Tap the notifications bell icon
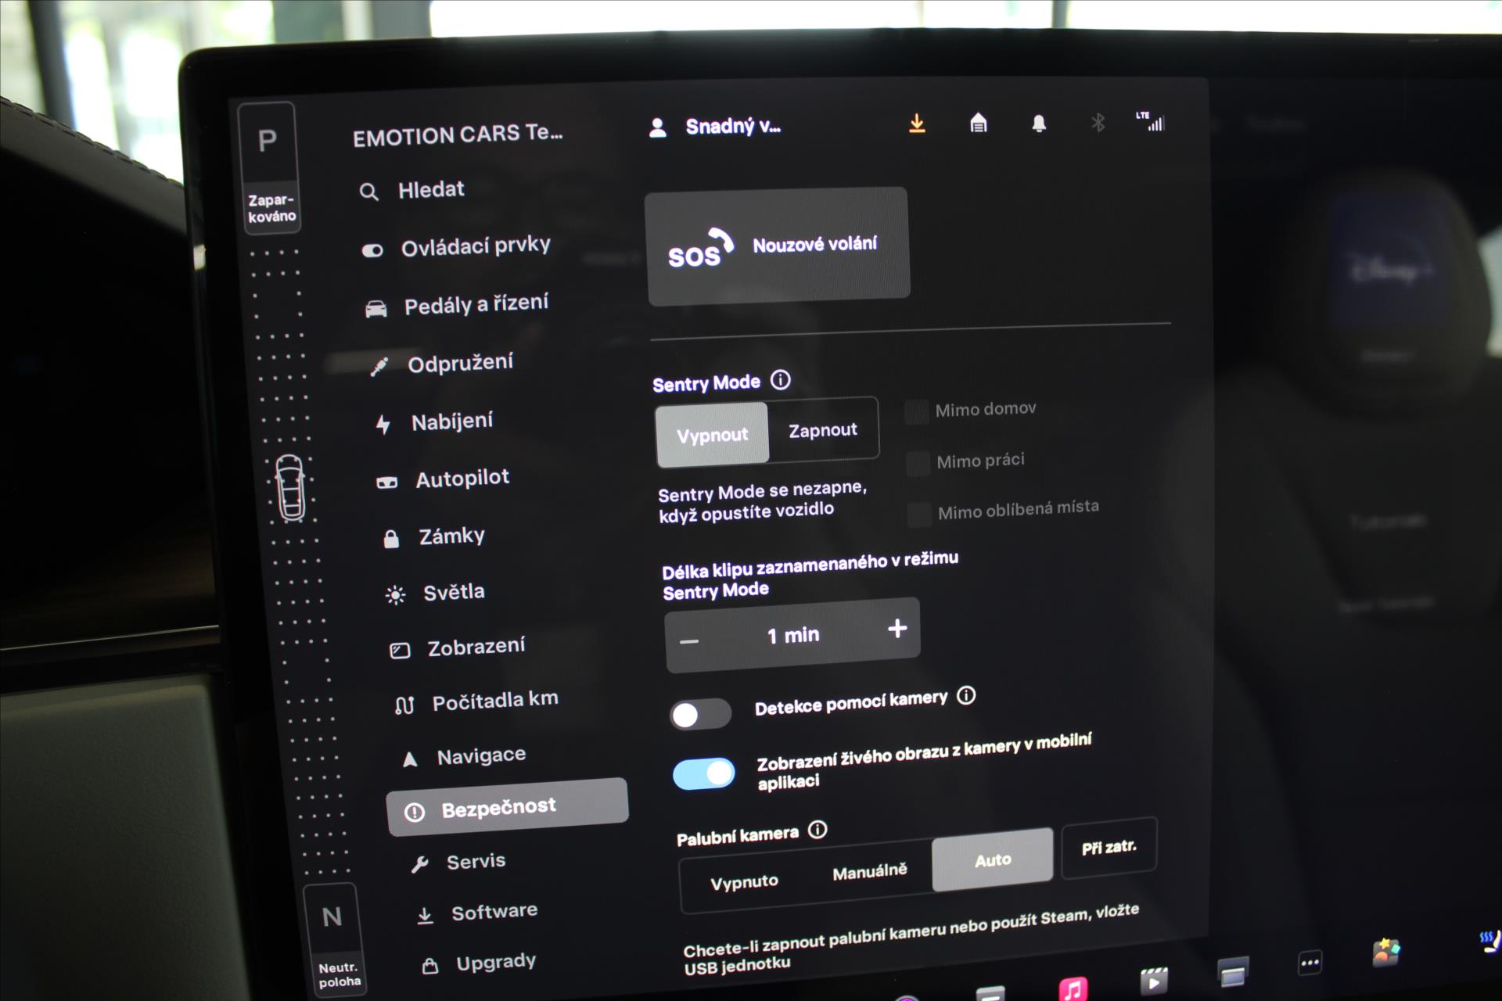Image resolution: width=1502 pixels, height=1001 pixels. pyautogui.click(x=1039, y=124)
